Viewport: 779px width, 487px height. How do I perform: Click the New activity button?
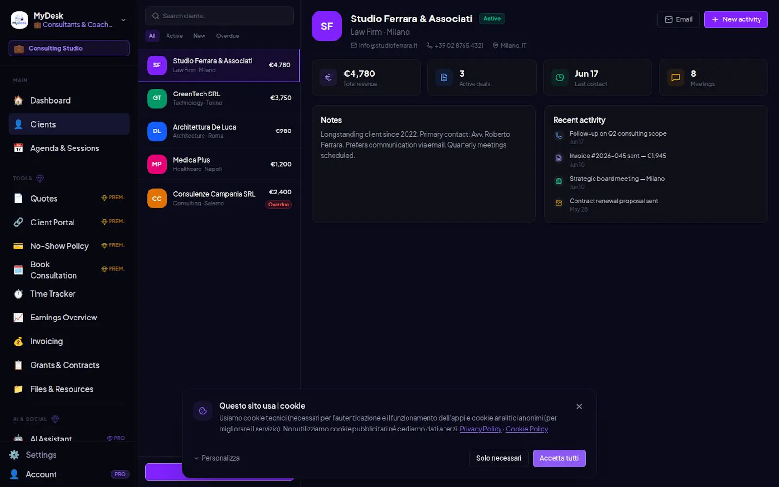[x=736, y=19]
